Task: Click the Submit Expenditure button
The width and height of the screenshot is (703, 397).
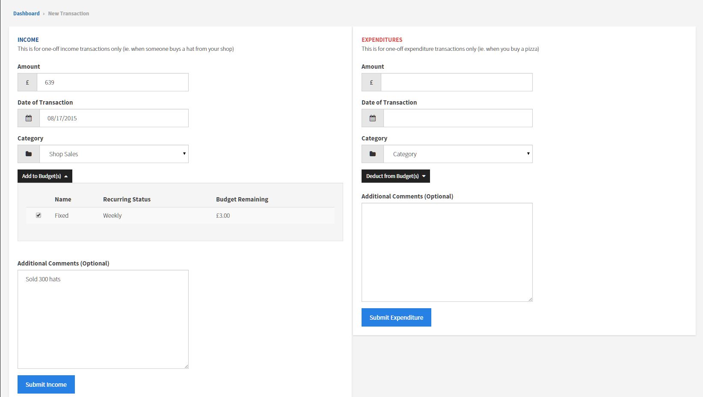Action: click(396, 318)
